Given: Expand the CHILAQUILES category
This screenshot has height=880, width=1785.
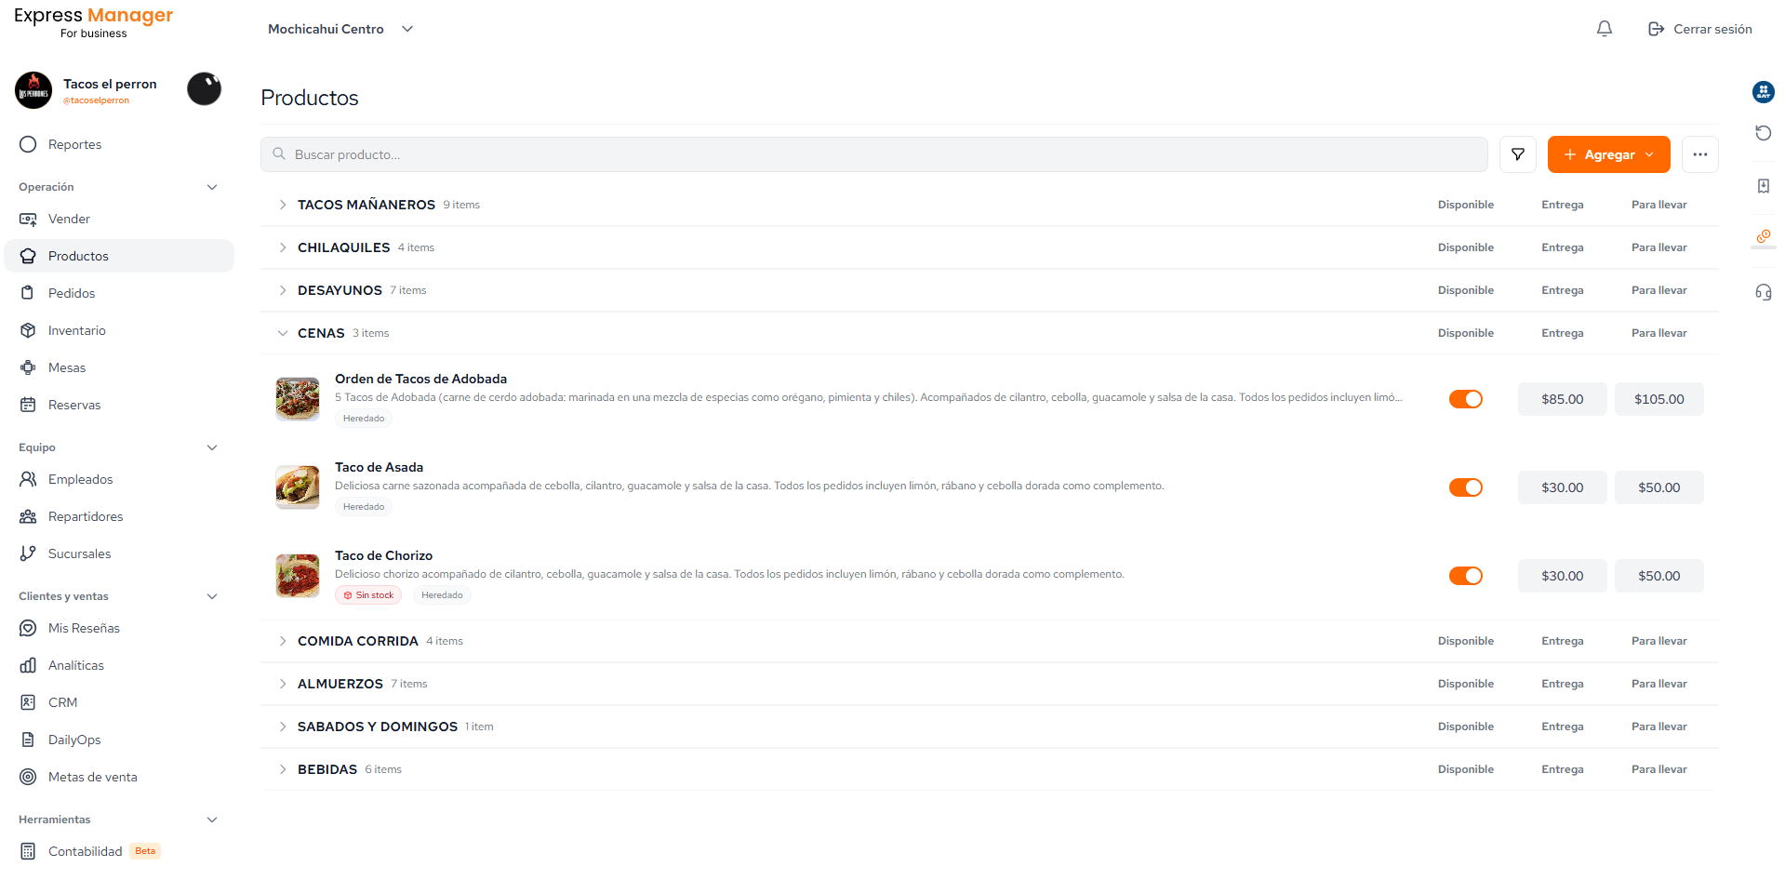Looking at the screenshot, I should click(282, 247).
